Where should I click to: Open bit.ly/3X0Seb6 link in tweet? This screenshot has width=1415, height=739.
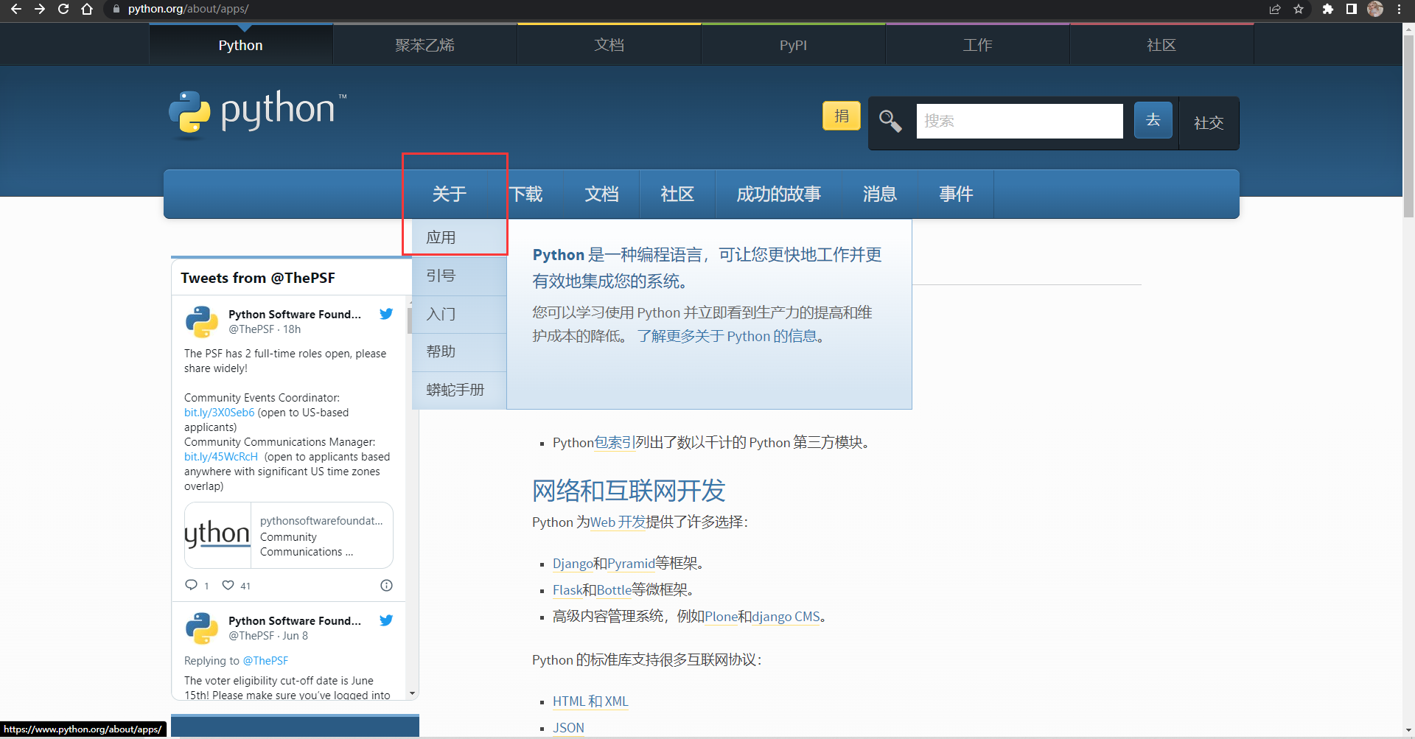[x=219, y=413]
